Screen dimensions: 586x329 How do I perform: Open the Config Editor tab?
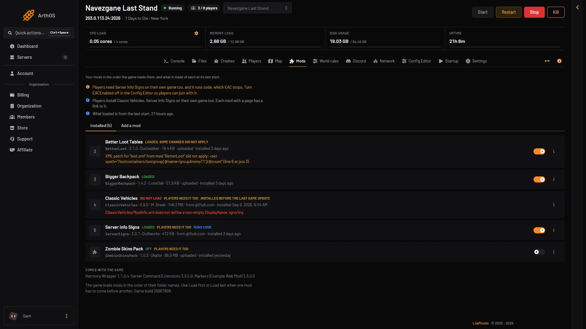pos(416,61)
